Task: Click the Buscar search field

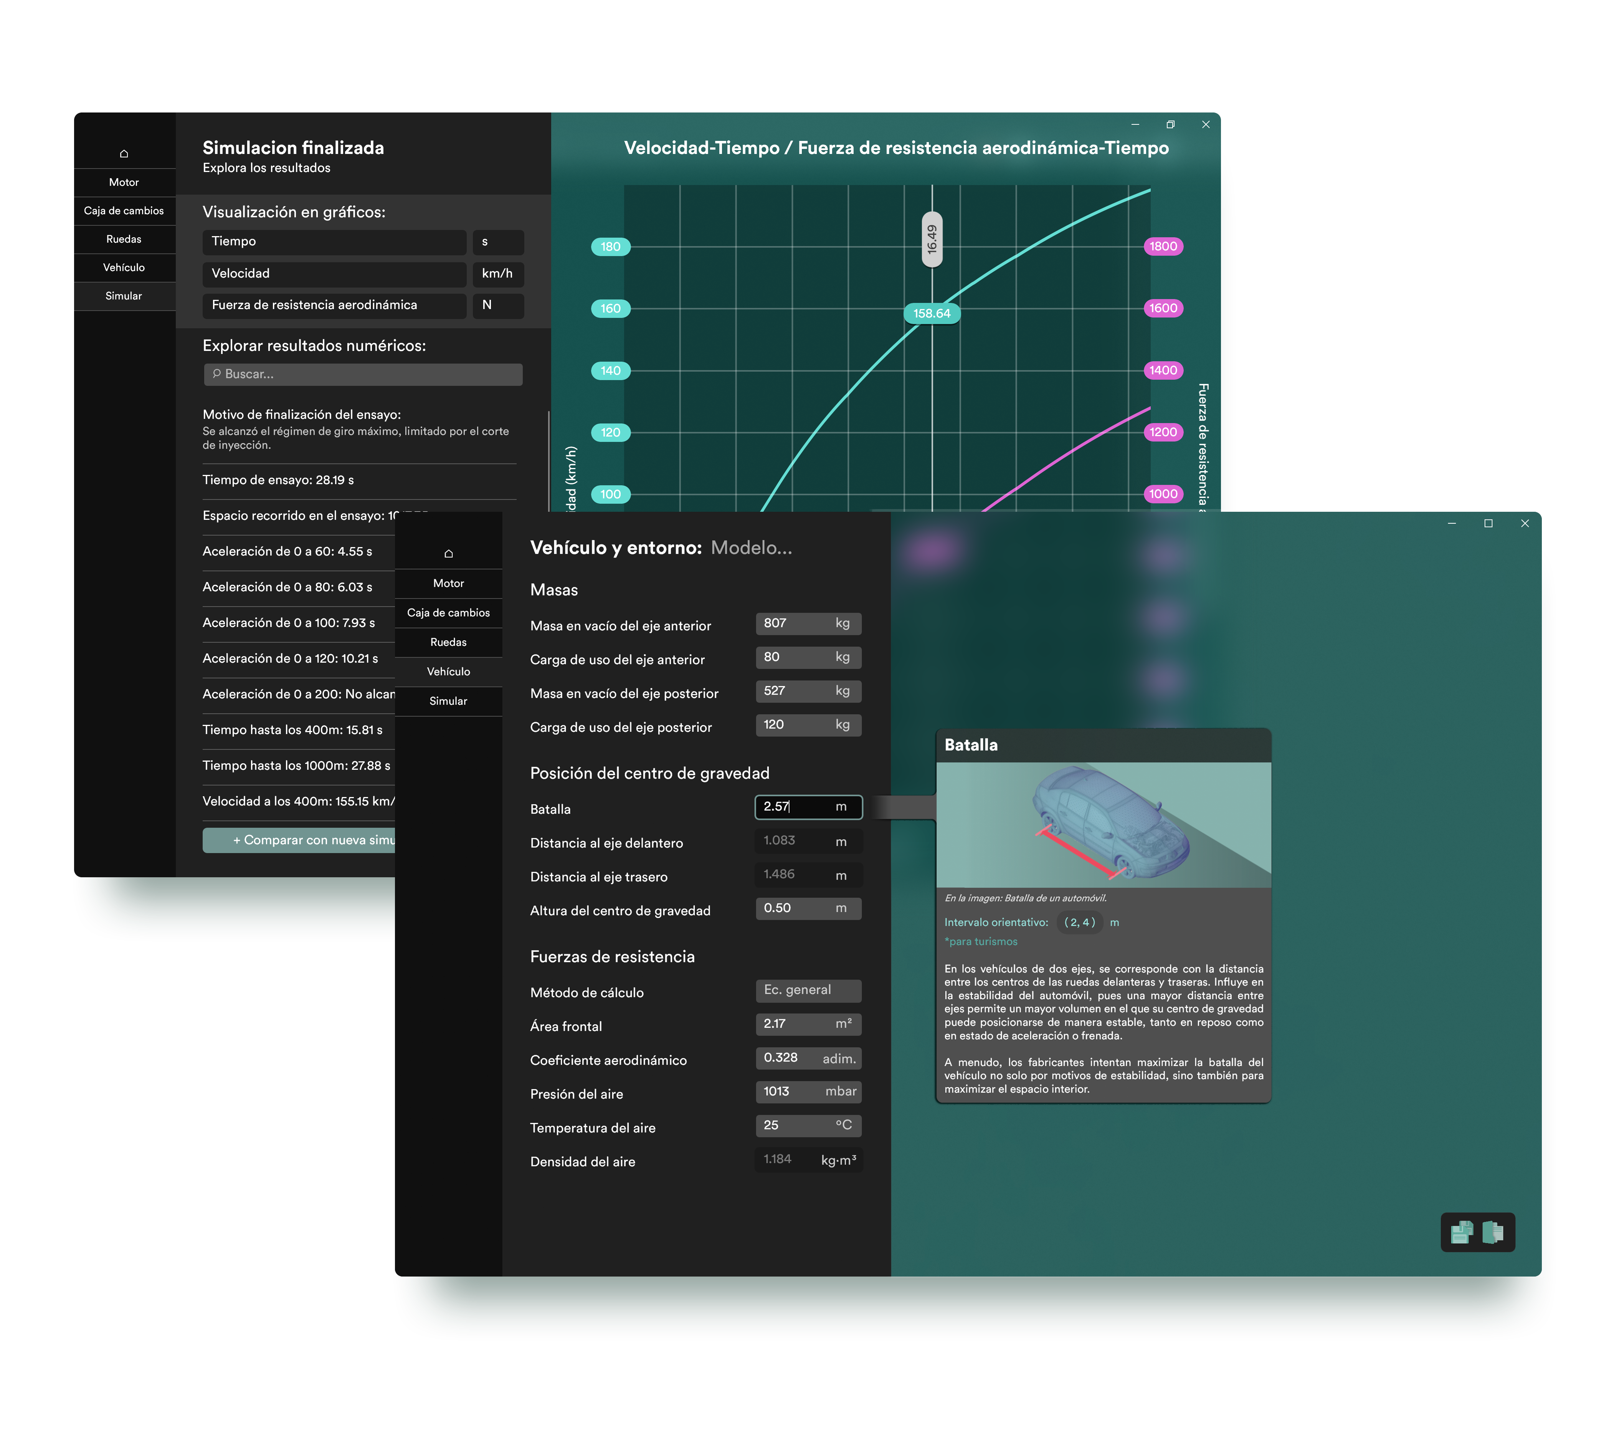Action: [x=363, y=374]
